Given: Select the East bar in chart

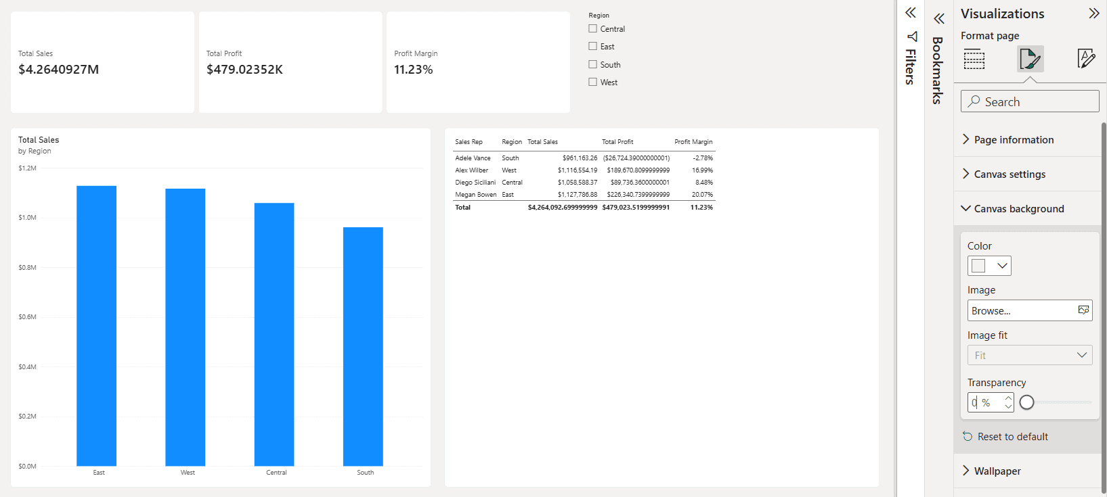Looking at the screenshot, I should 96,326.
